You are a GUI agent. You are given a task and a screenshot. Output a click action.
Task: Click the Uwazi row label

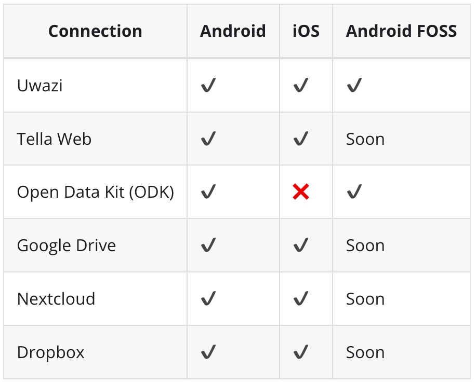point(40,86)
